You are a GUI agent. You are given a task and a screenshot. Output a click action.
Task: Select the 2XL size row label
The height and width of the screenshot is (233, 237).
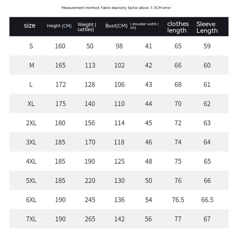click(31, 123)
